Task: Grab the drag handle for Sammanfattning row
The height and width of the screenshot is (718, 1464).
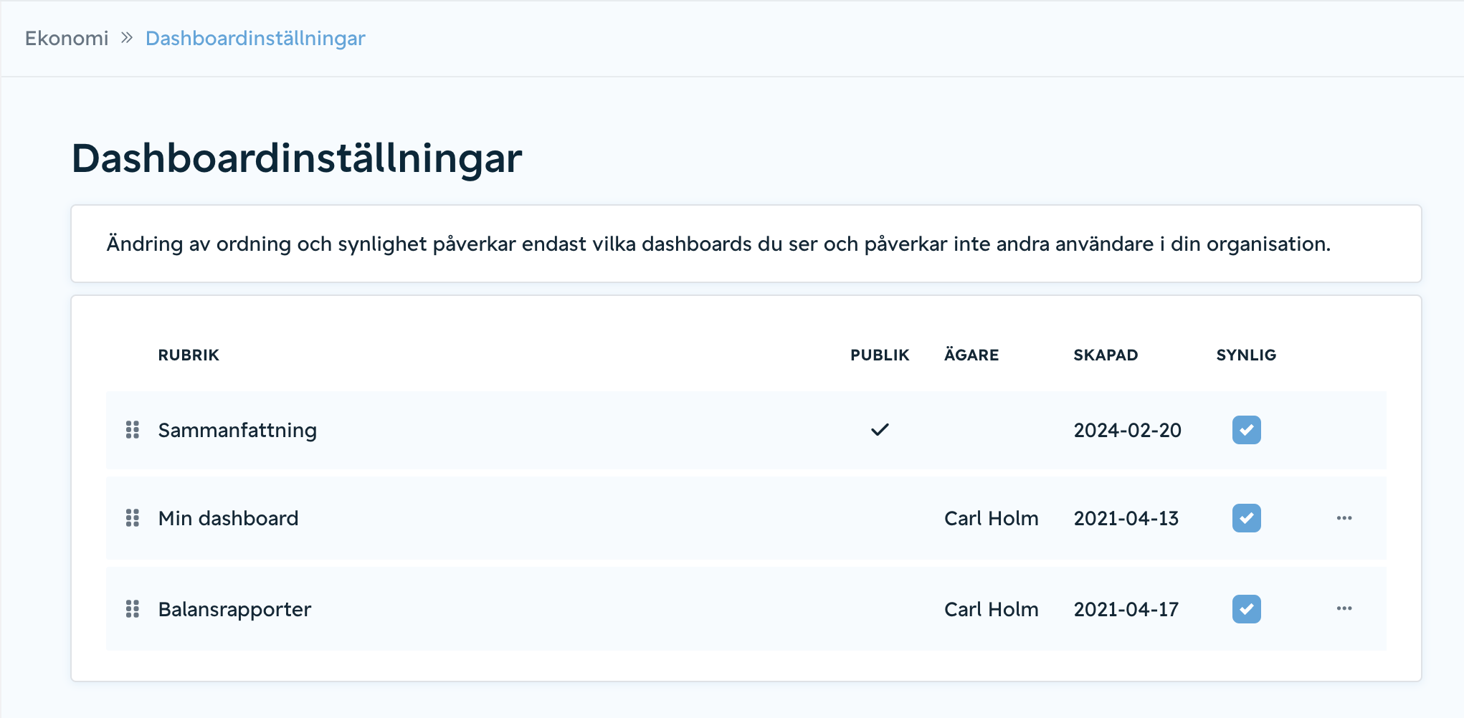Action: [133, 430]
